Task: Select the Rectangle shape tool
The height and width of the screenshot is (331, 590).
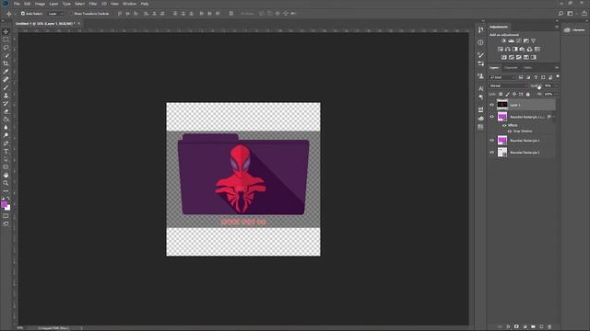Action: coord(6,167)
